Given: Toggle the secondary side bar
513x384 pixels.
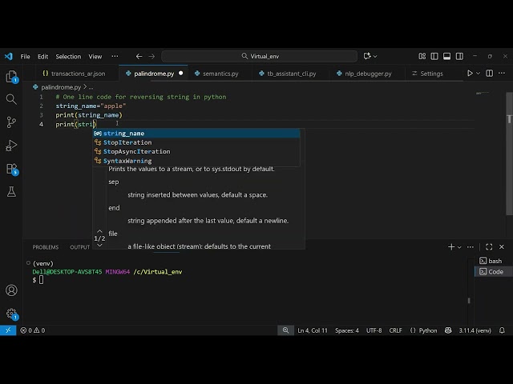Looking at the screenshot, I should click(x=459, y=56).
